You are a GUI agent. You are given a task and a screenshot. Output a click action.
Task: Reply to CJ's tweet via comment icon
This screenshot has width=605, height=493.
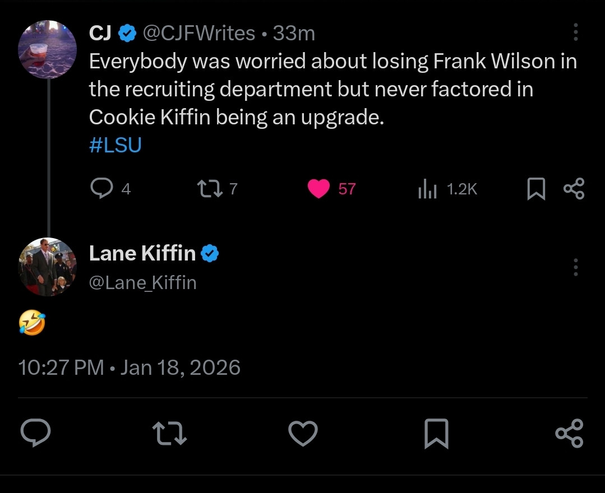[101, 189]
